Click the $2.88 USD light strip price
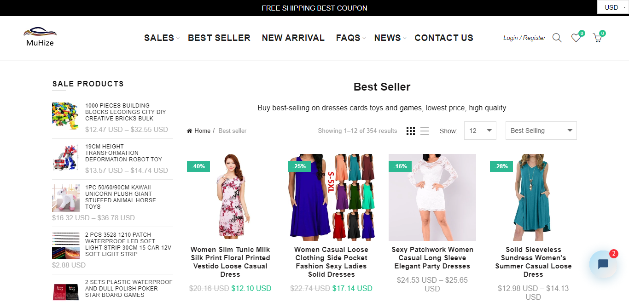This screenshot has width=629, height=302. tap(69, 265)
